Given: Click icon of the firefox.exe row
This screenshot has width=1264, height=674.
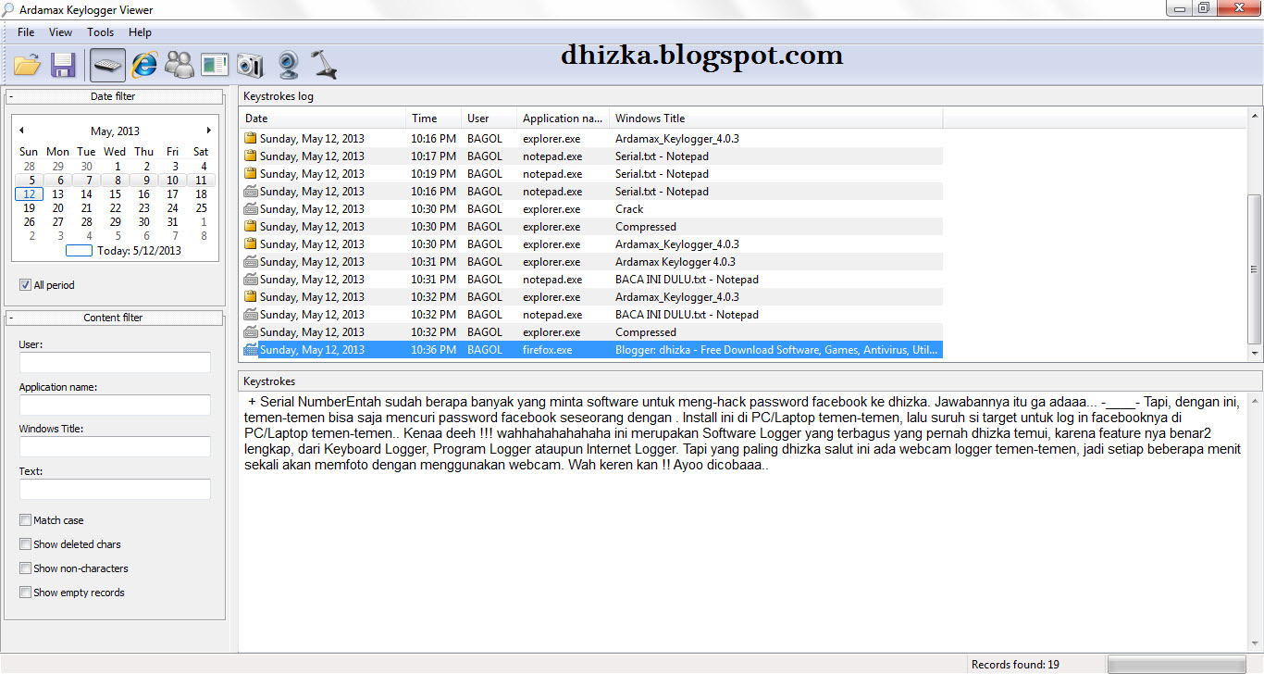Looking at the screenshot, I should click(x=250, y=350).
